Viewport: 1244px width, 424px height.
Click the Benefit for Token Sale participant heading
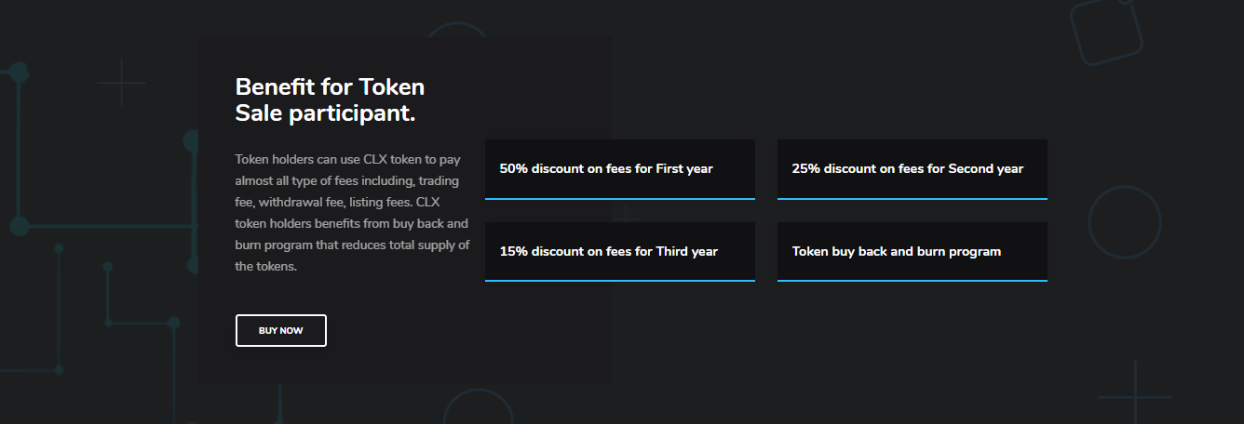click(330, 100)
